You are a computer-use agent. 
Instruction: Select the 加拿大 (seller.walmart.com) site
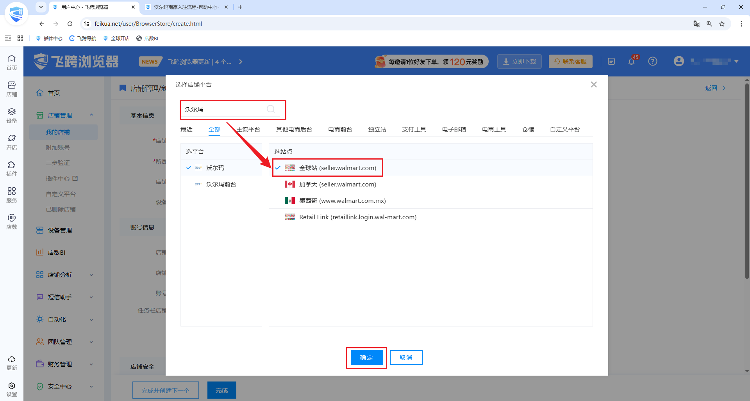(x=430, y=184)
